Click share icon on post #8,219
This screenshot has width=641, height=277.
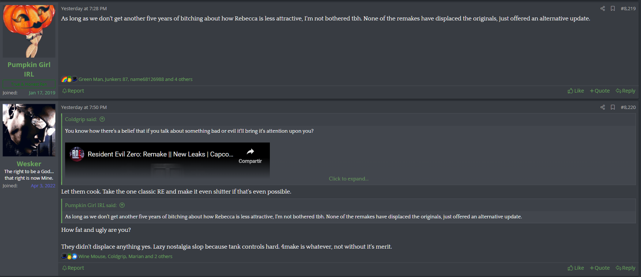(x=603, y=8)
